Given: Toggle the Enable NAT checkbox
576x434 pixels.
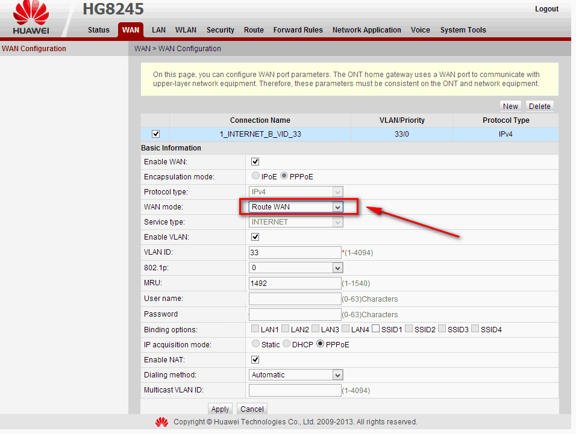Looking at the screenshot, I should (255, 360).
